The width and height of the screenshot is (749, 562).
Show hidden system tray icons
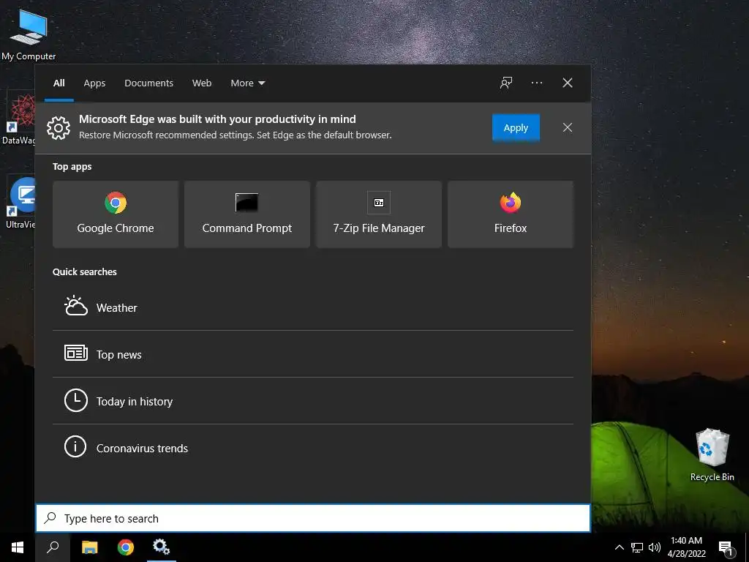coord(619,547)
